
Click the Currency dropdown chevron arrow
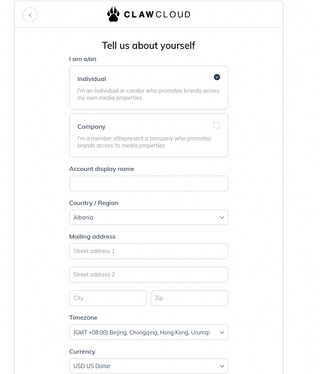click(222, 366)
